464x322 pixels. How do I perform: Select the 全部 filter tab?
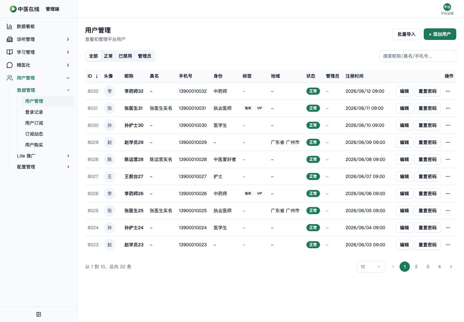point(93,56)
